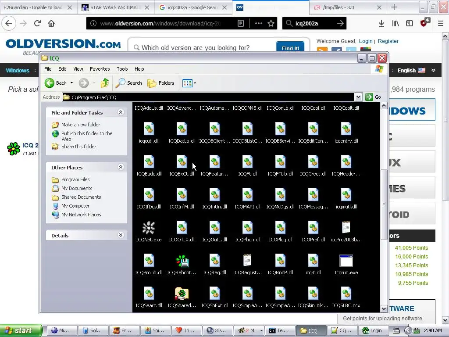The height and width of the screenshot is (337, 449).
Task: Click the Explorer address field
Action: tap(208, 97)
